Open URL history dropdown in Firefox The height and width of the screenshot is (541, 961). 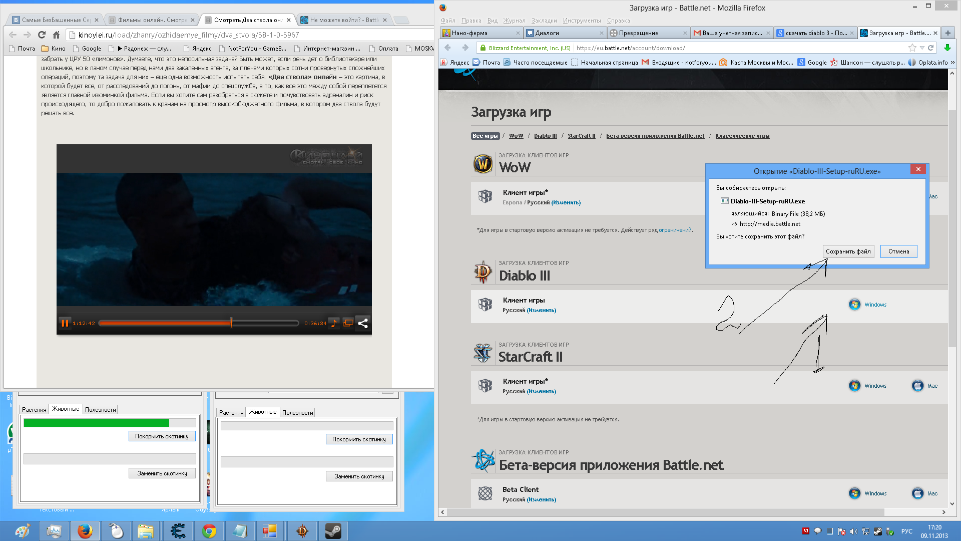[x=922, y=48]
